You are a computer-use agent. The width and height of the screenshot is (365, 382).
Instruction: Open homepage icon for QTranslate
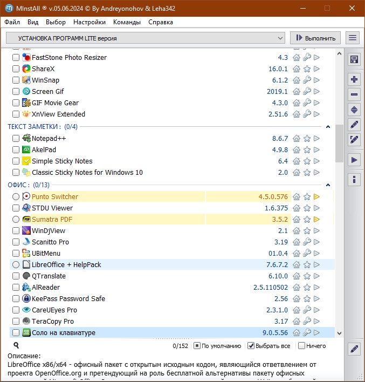[297, 276]
